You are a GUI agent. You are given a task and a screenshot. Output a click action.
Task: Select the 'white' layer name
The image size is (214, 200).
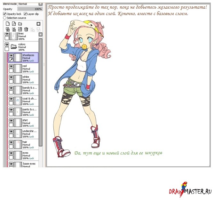(26, 77)
